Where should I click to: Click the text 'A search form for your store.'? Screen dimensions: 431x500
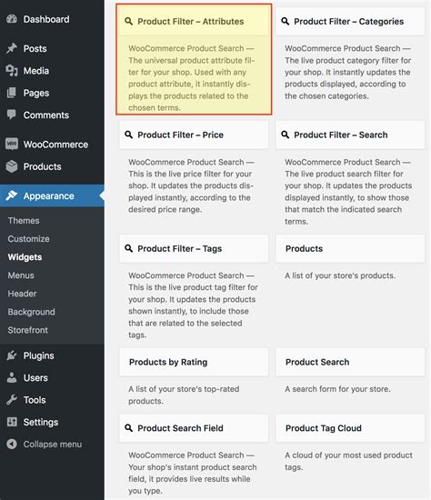pyautogui.click(x=337, y=389)
